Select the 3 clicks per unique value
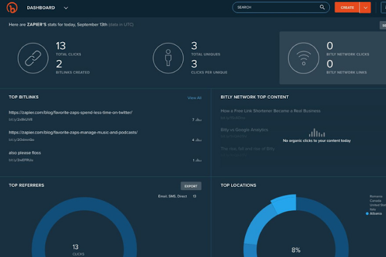The image size is (386, 257). 194,64
